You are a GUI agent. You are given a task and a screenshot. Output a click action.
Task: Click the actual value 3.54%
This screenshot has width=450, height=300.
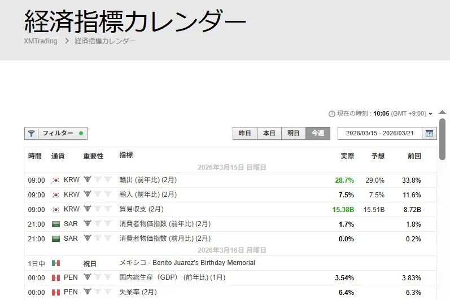[344, 278]
